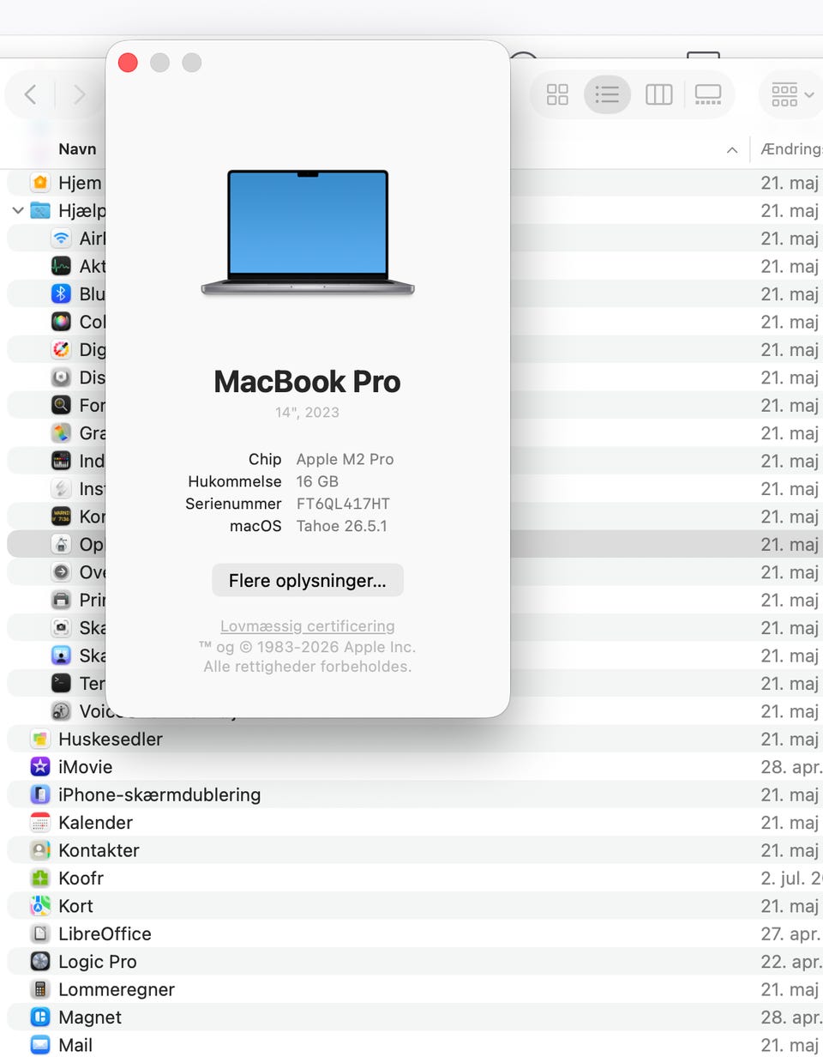This screenshot has height=1057, width=823.
Task: Select the LibreOffice row name
Action: tap(105, 933)
